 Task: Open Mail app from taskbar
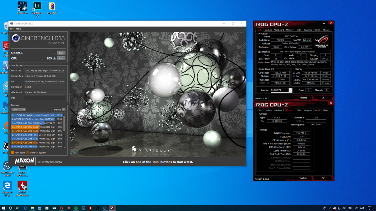tap(54, 208)
